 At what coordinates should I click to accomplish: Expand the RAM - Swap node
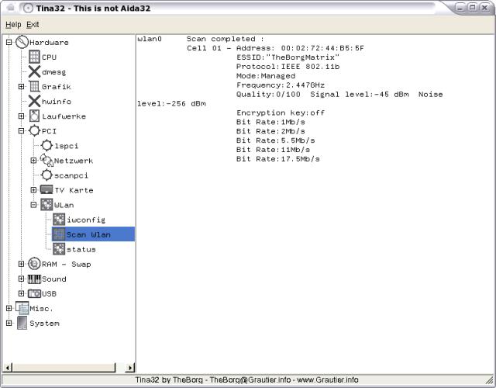click(21, 264)
